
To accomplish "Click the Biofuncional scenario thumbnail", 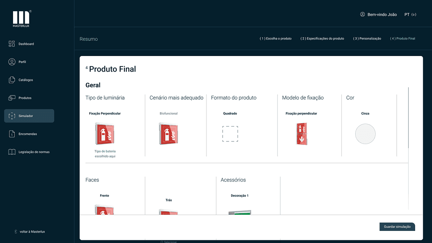I will tap(168, 134).
